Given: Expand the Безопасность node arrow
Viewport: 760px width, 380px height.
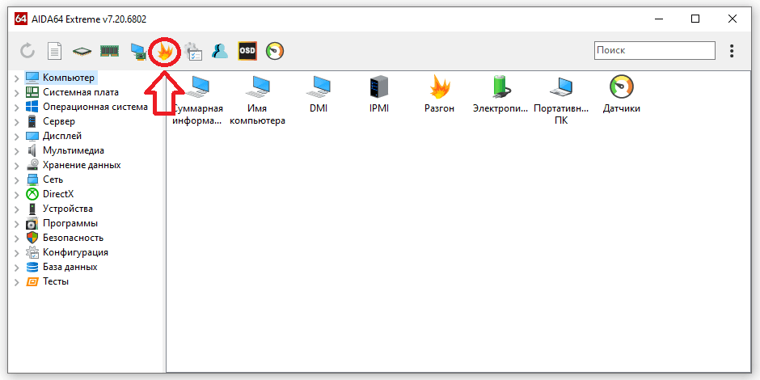Looking at the screenshot, I should point(16,239).
